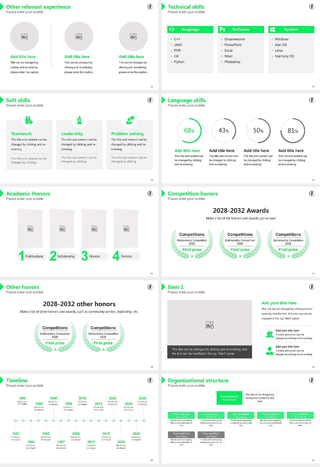Viewport: 320px width, 467px height.
Task: Select the Photoshop entry in Software list
Action: tap(232, 62)
